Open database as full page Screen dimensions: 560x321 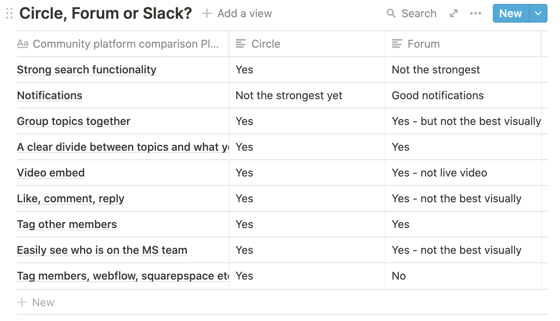click(x=453, y=14)
